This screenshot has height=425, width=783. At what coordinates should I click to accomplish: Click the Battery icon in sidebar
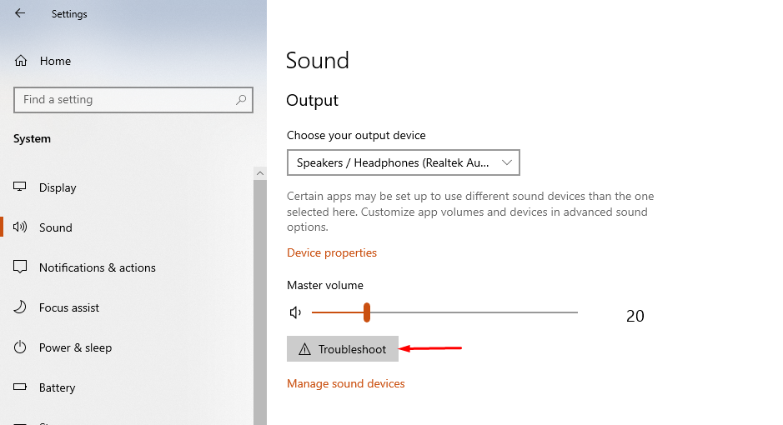pyautogui.click(x=20, y=387)
